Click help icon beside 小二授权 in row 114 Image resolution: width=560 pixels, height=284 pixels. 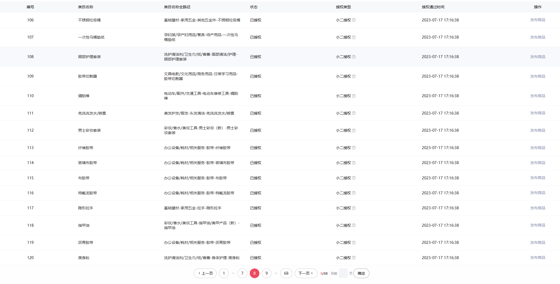click(354, 163)
